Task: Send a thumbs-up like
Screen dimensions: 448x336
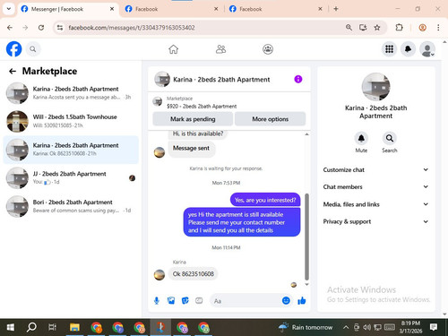Action: point(302,300)
